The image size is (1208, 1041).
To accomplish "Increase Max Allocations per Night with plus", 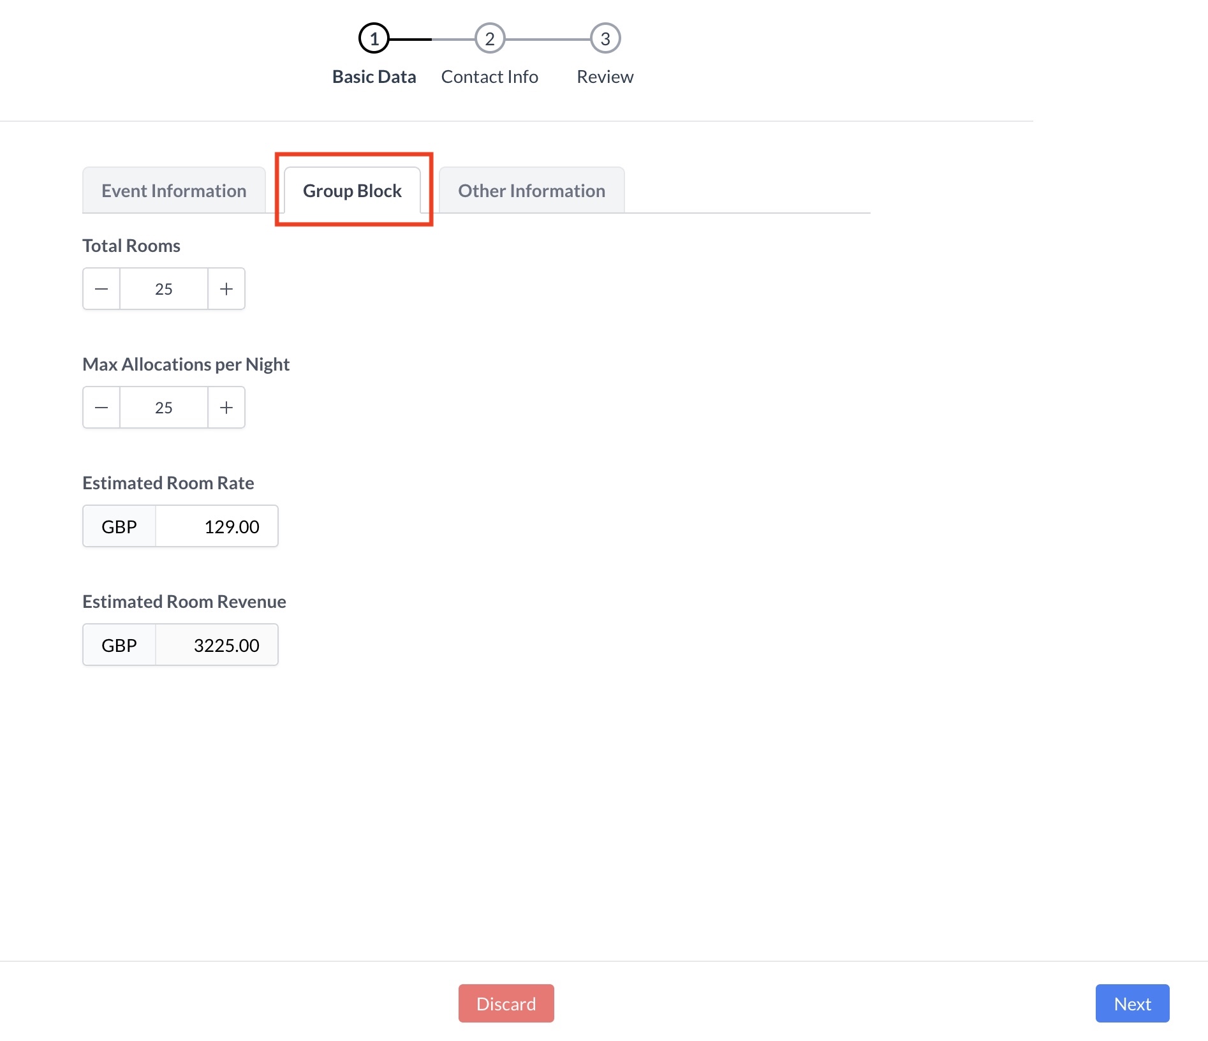I will click(226, 408).
